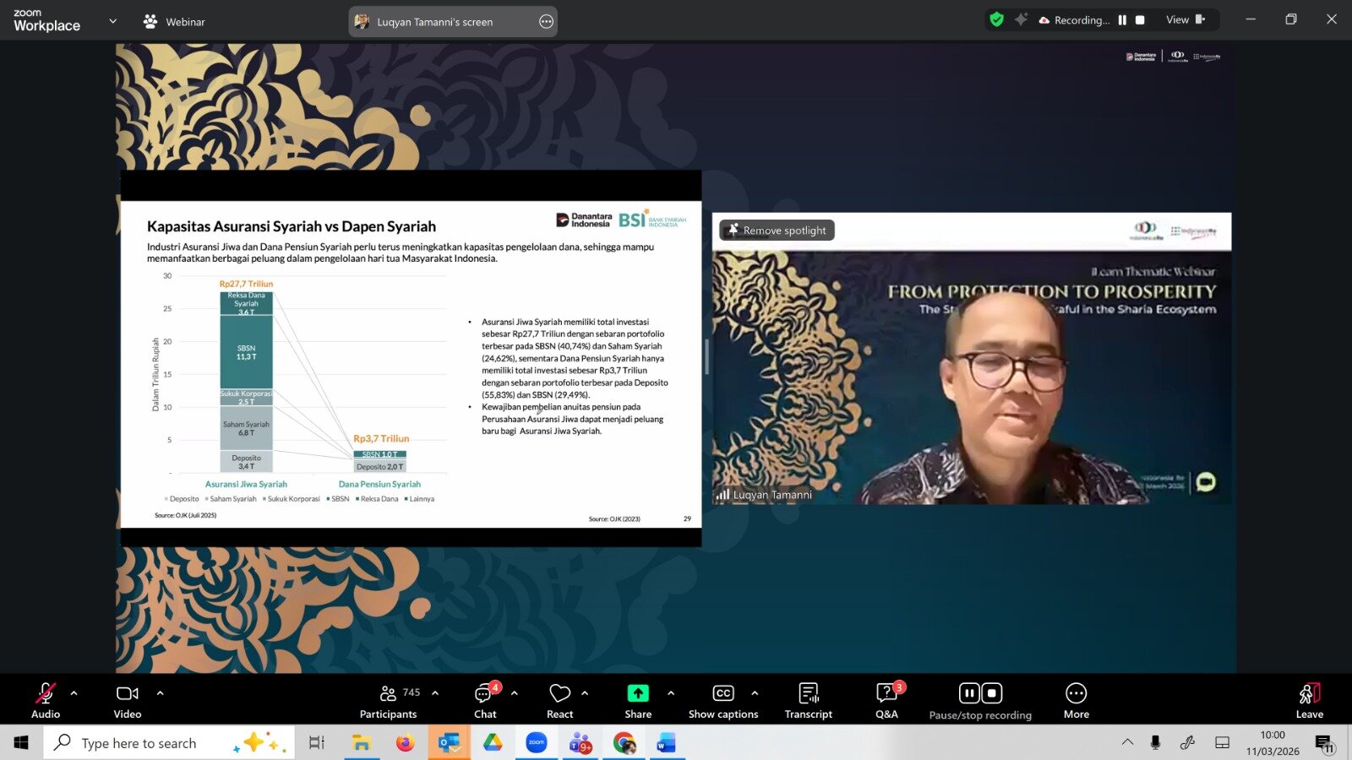Click the encryption shield icon
Image resolution: width=1352 pixels, height=760 pixels.
point(997,19)
